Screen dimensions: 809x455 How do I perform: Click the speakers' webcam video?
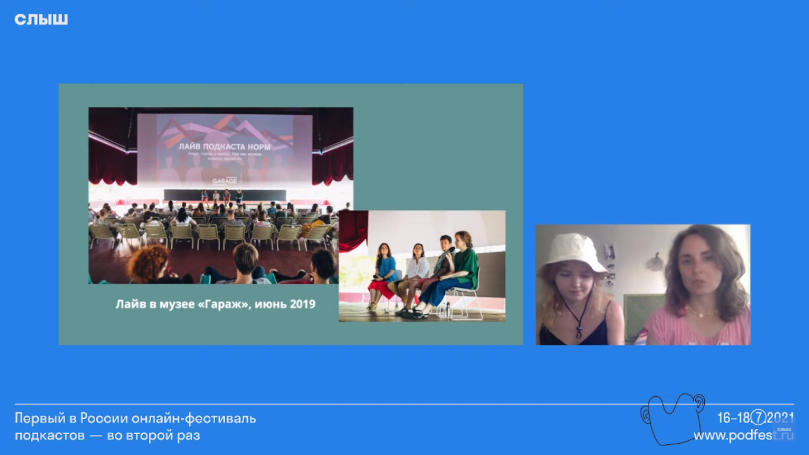pos(643,285)
